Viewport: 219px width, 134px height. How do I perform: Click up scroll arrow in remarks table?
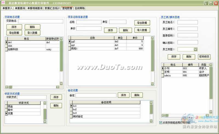tap(151, 102)
